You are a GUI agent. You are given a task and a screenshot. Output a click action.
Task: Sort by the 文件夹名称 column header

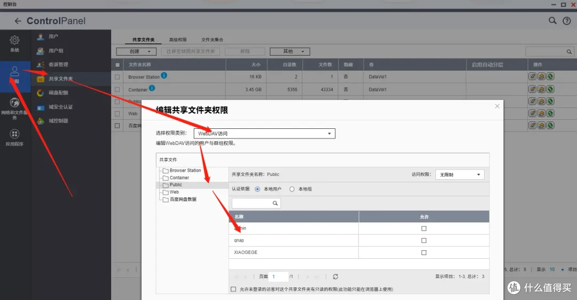[175, 65]
